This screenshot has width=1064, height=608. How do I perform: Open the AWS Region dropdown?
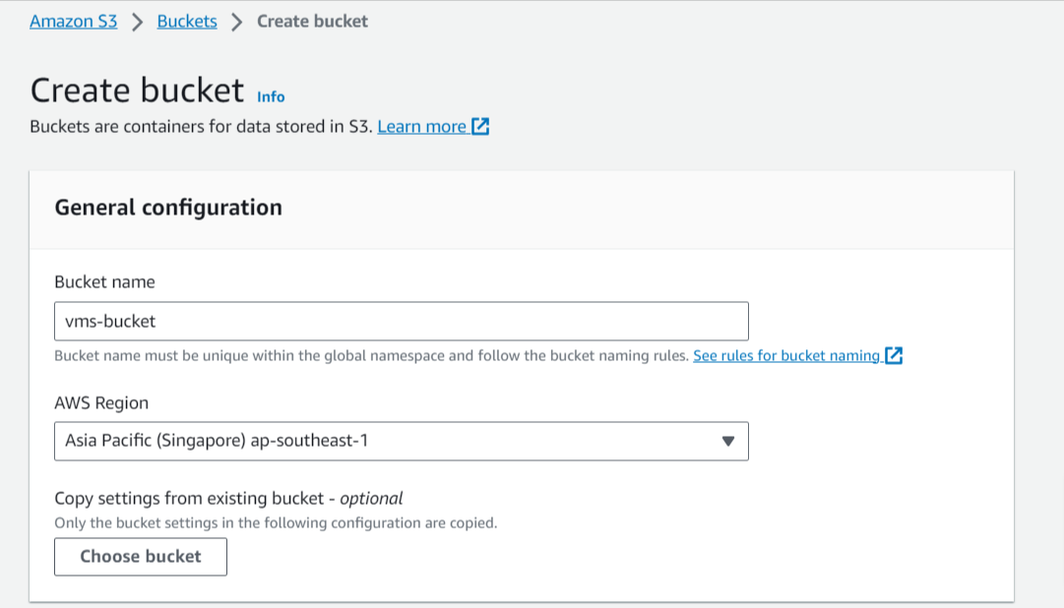coord(401,441)
